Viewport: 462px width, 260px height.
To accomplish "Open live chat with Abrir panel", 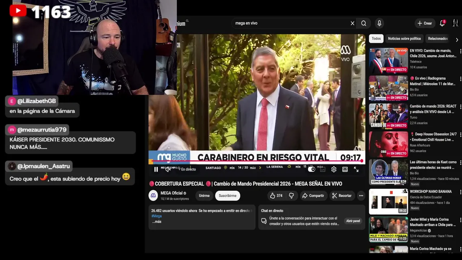I will [x=353, y=221].
